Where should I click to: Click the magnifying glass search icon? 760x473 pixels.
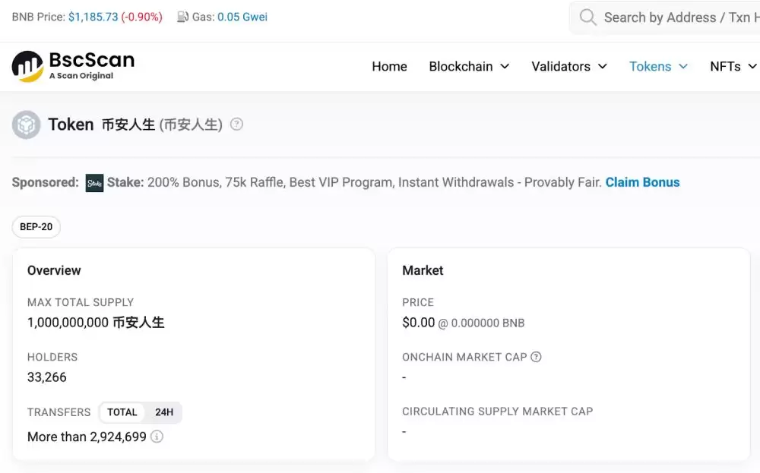pos(587,17)
